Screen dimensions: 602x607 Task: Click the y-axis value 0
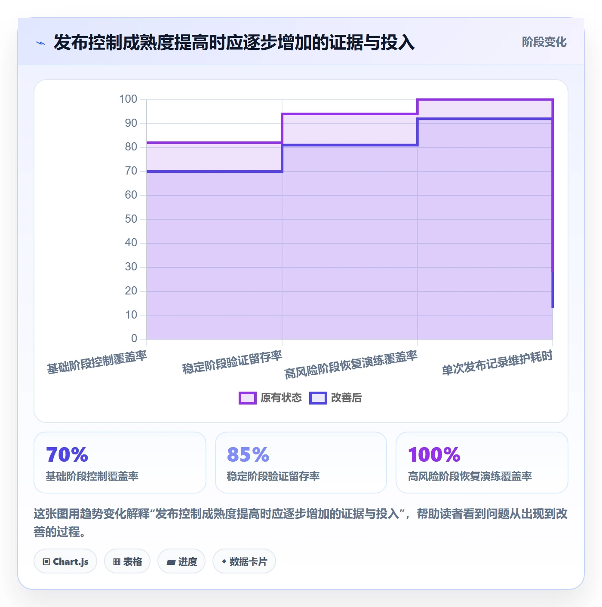[134, 339]
